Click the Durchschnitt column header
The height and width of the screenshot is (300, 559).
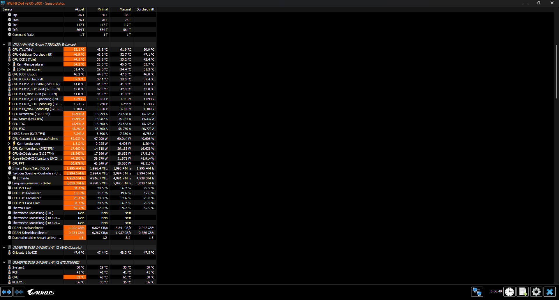point(145,9)
